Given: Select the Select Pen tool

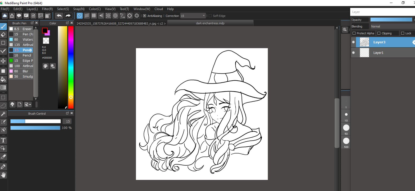Looking at the screenshot, I should (3, 122).
